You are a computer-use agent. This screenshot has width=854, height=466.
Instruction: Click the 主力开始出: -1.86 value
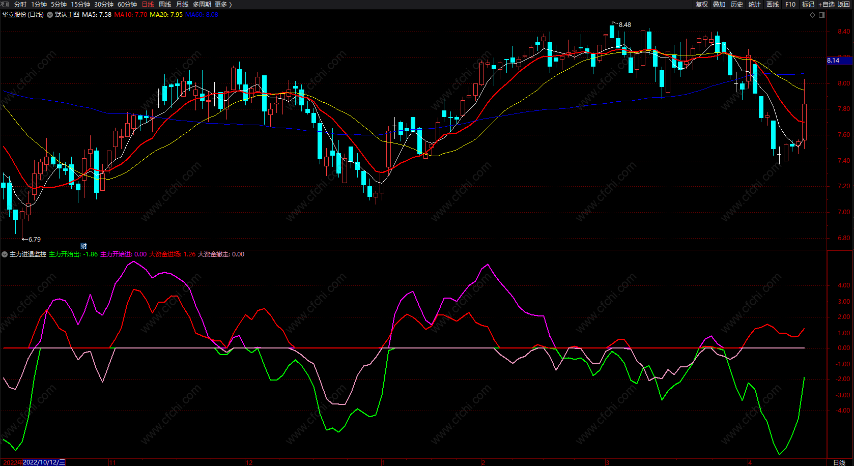pyautogui.click(x=73, y=254)
